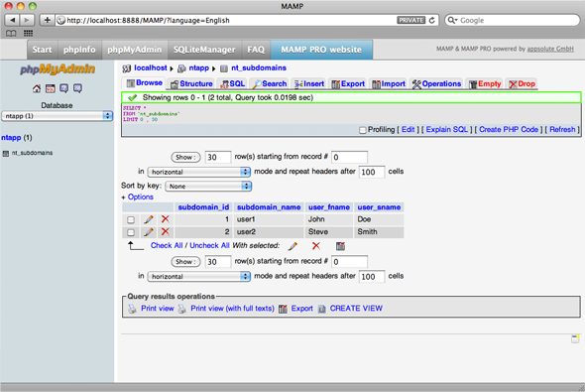Check the checkbox for the user1 row
The height and width of the screenshot is (392, 585).
click(131, 219)
